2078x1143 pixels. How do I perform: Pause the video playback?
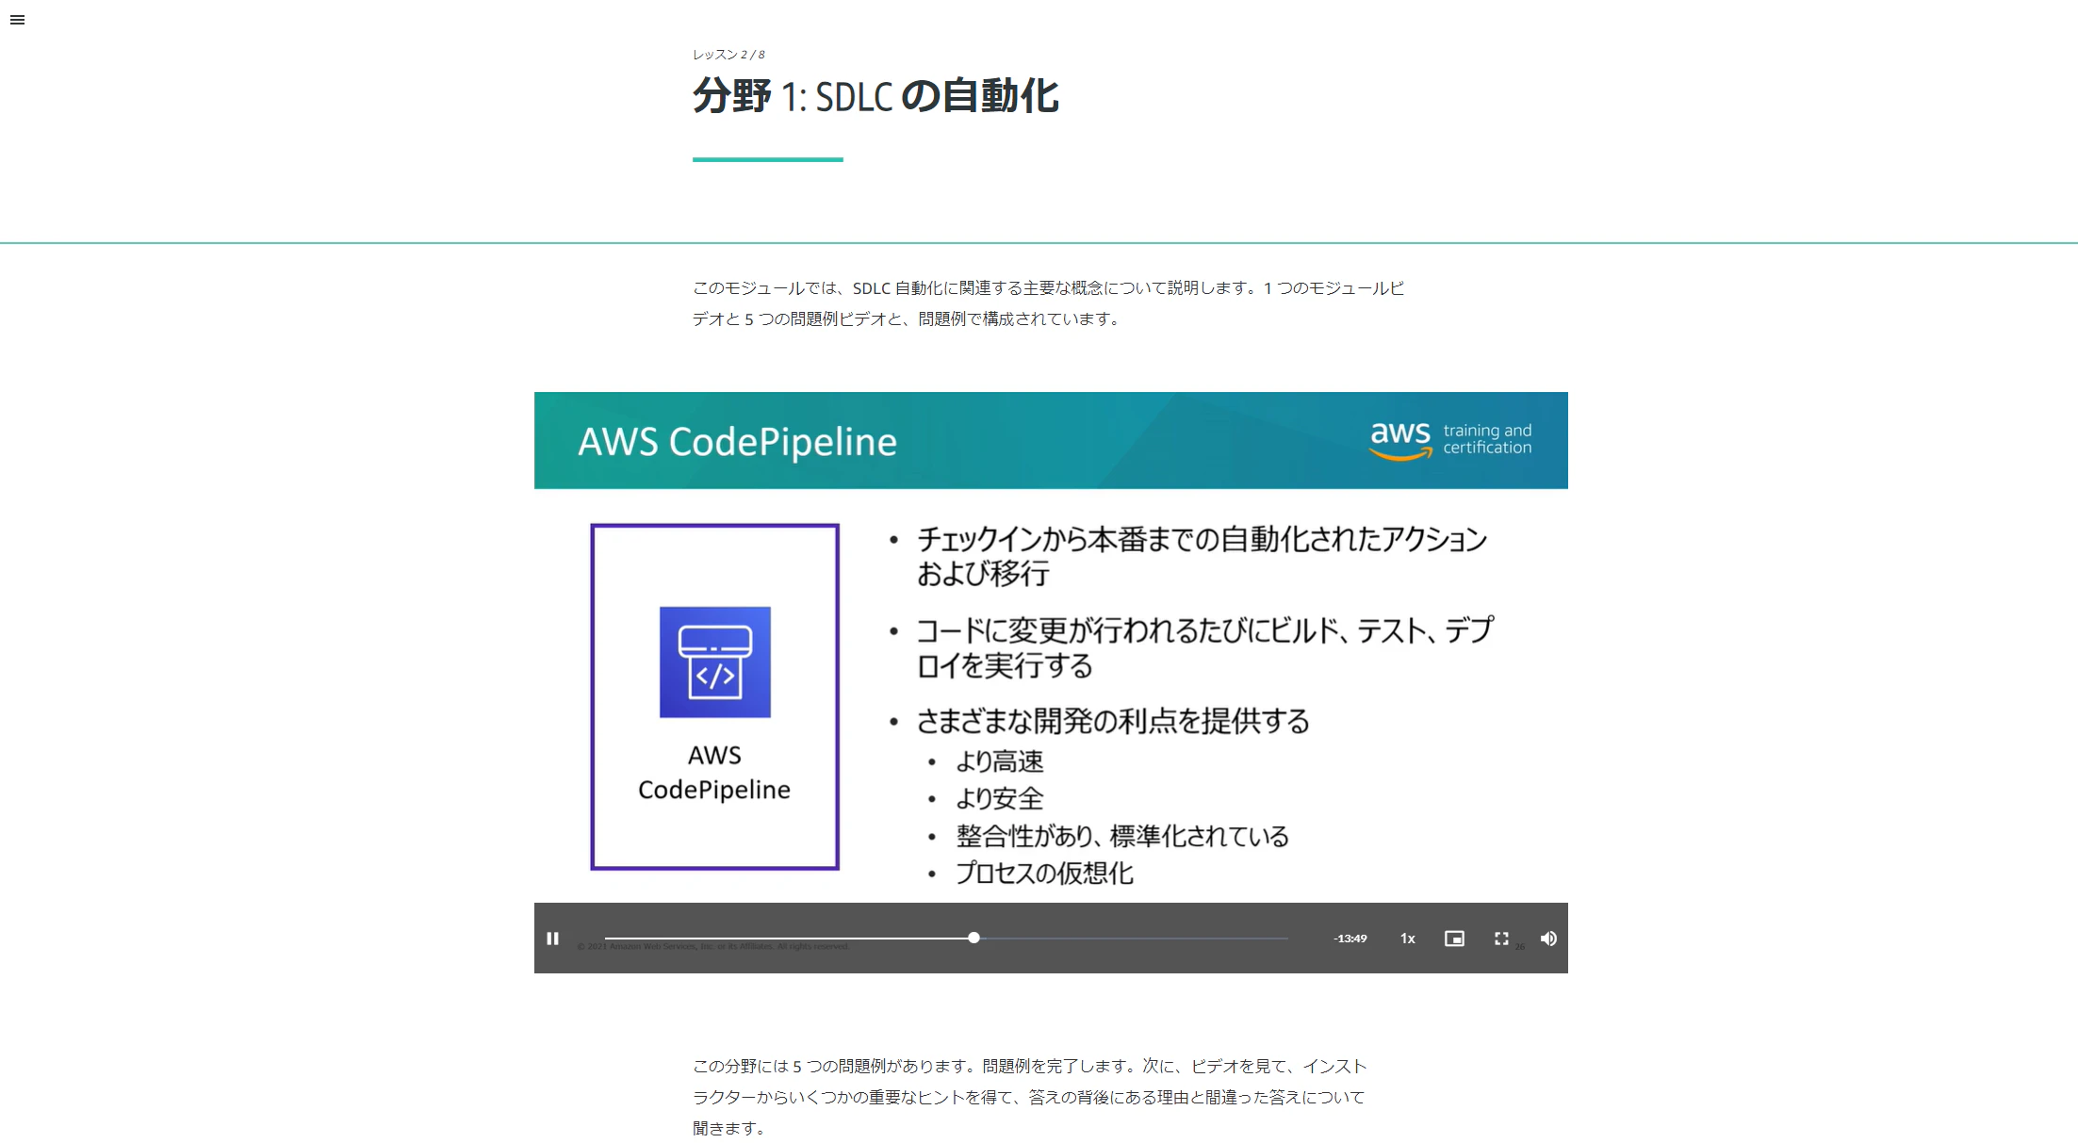click(553, 939)
